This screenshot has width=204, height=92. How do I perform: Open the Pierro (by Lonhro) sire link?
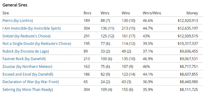click(x=18, y=21)
